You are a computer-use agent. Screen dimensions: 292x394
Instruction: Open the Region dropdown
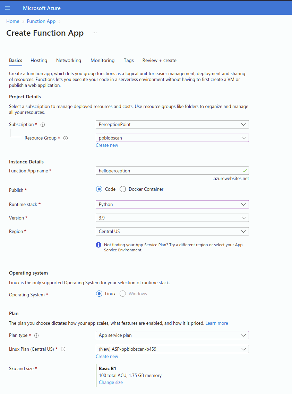point(172,231)
